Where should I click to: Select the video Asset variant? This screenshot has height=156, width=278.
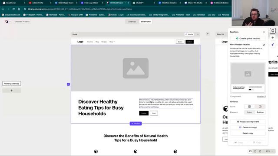260,107
